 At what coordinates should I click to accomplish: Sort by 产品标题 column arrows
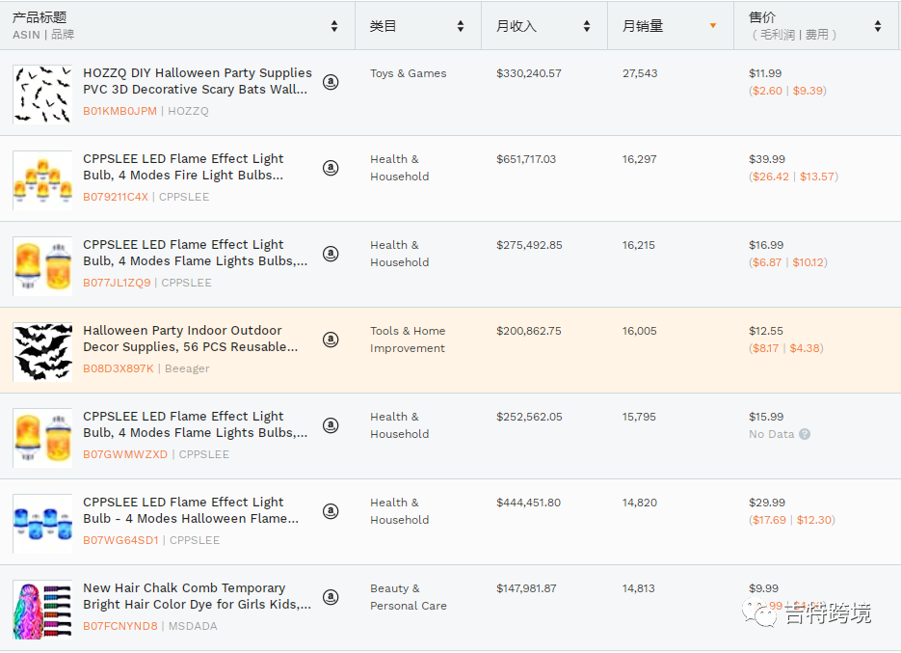pos(334,26)
